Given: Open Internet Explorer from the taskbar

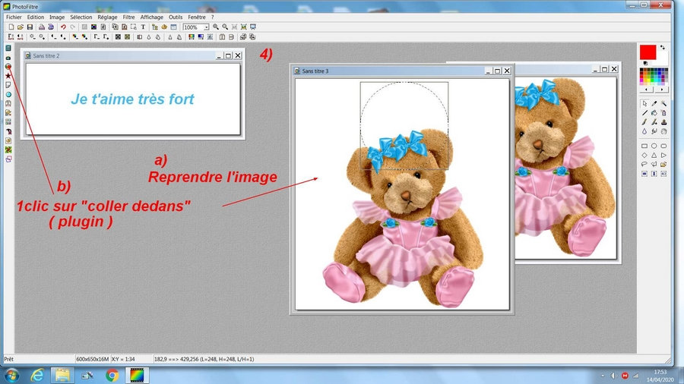Looking at the screenshot, I should pyautogui.click(x=37, y=376).
